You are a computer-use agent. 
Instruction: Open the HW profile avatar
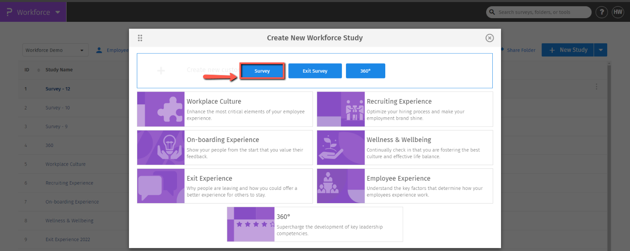pyautogui.click(x=618, y=12)
